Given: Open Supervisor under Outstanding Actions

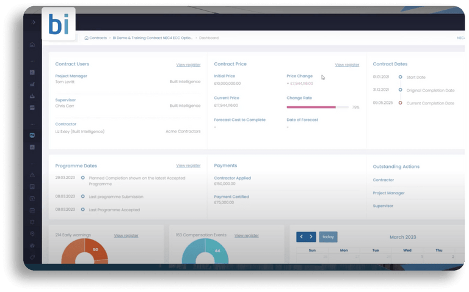Looking at the screenshot, I should point(383,206).
